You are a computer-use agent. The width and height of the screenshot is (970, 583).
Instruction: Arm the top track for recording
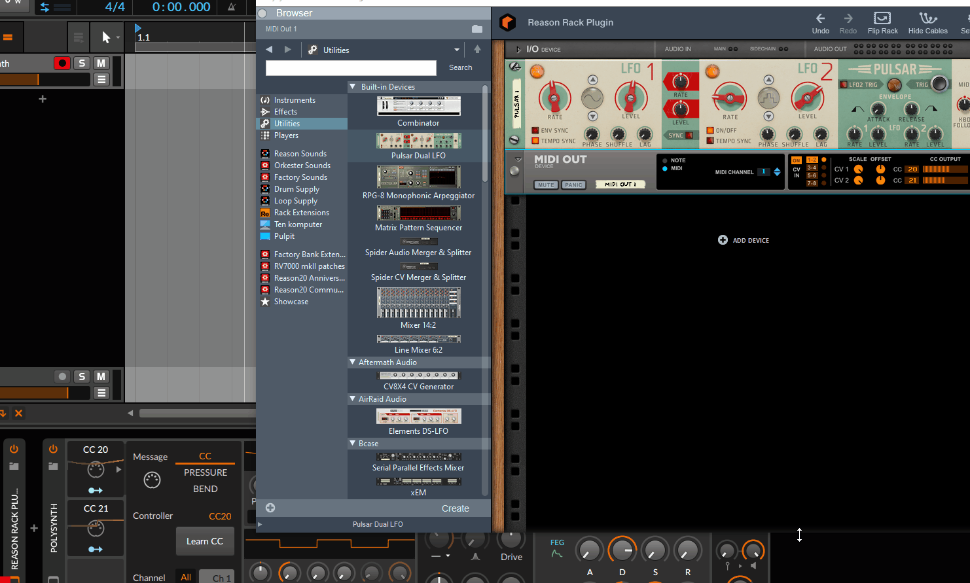(62, 63)
